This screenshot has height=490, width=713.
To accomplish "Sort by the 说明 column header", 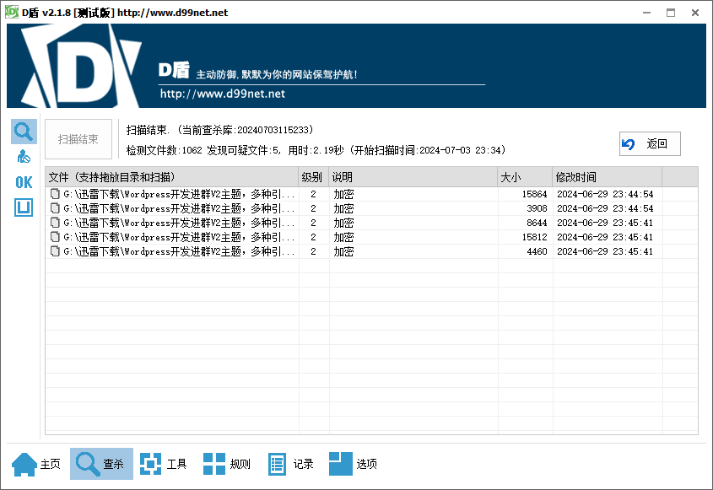I will [x=413, y=177].
